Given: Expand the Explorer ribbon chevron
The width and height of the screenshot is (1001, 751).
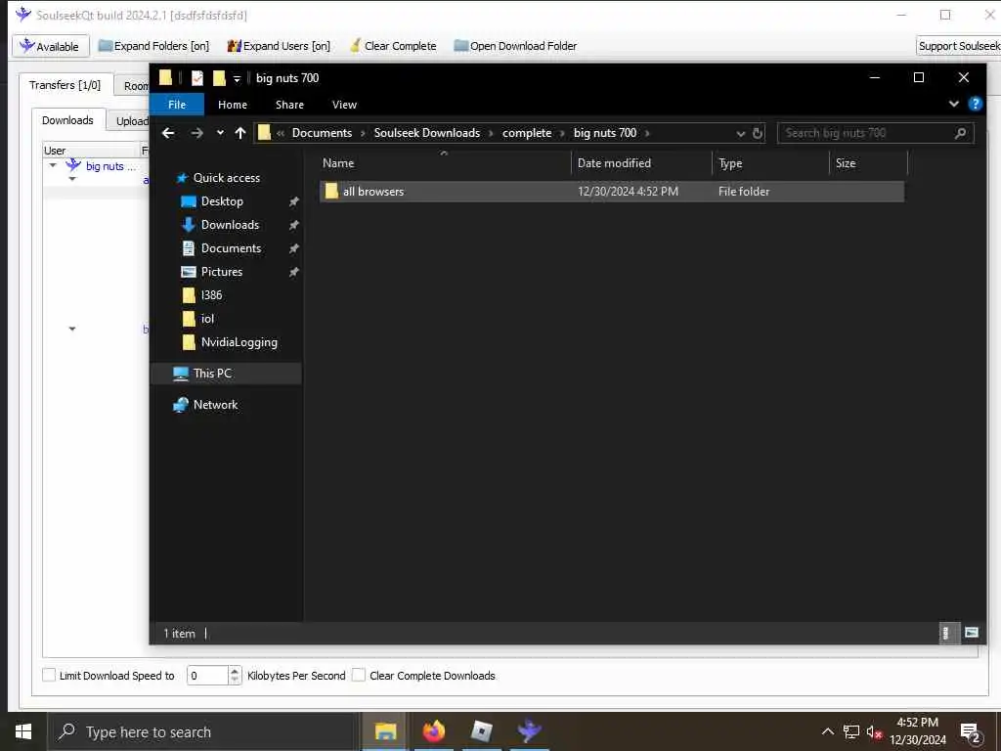Looking at the screenshot, I should 954,104.
